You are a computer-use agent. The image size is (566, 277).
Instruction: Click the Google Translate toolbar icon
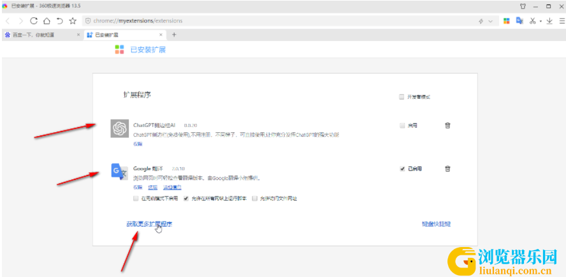[x=519, y=20]
